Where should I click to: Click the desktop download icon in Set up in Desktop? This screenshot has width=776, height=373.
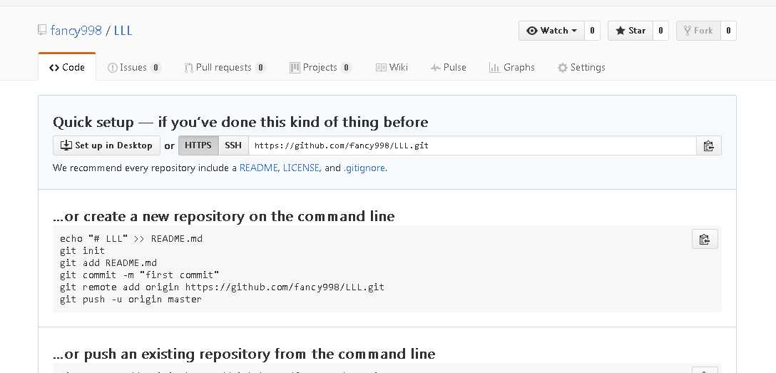point(66,145)
